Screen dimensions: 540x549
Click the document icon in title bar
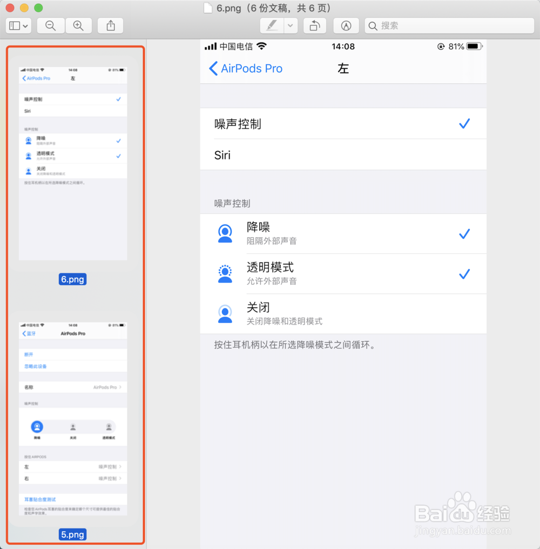tap(208, 8)
